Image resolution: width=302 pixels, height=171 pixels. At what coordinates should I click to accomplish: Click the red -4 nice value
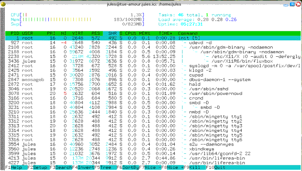coord(63,43)
